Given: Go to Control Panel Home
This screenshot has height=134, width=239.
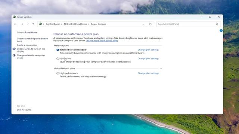Looking at the screenshot, I should point(27,32).
